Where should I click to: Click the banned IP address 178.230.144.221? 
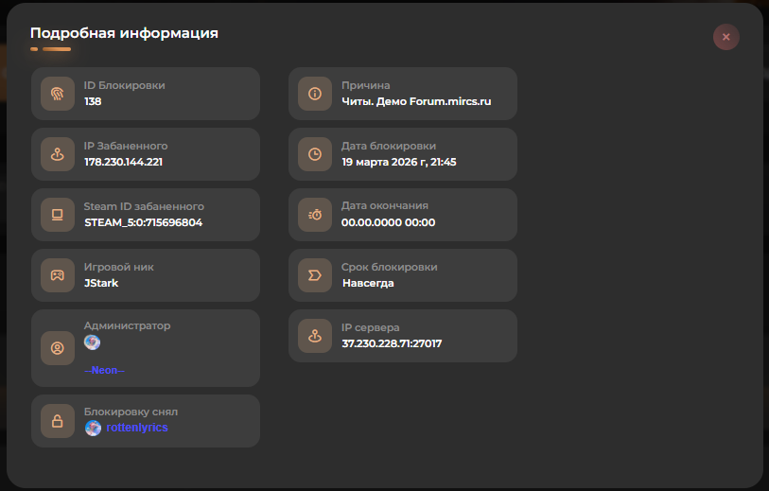pos(123,162)
